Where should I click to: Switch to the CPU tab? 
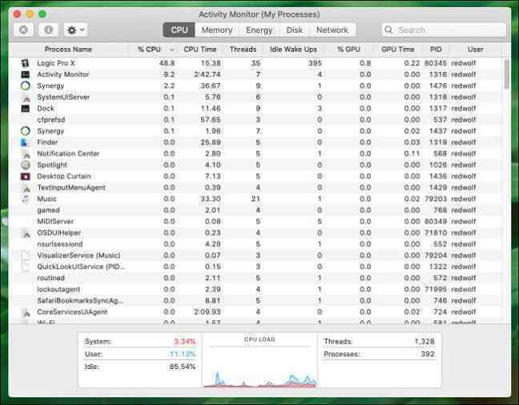[x=179, y=30]
